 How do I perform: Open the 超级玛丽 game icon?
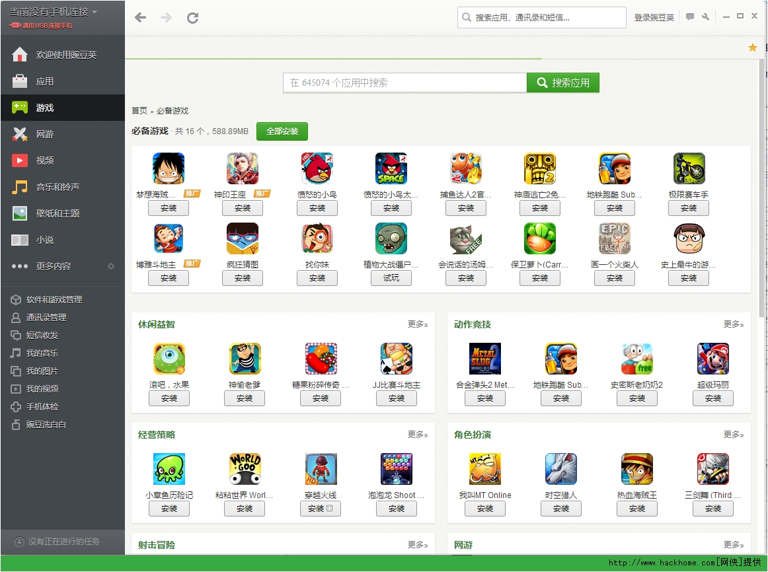[712, 359]
